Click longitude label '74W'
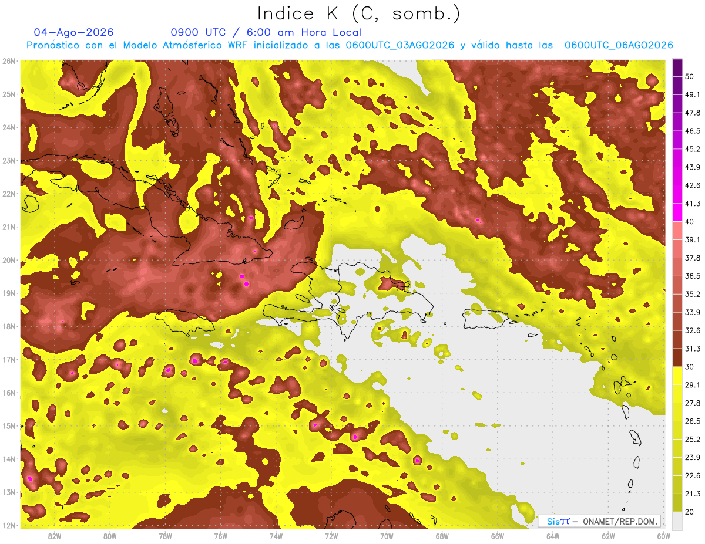 tap(276, 536)
